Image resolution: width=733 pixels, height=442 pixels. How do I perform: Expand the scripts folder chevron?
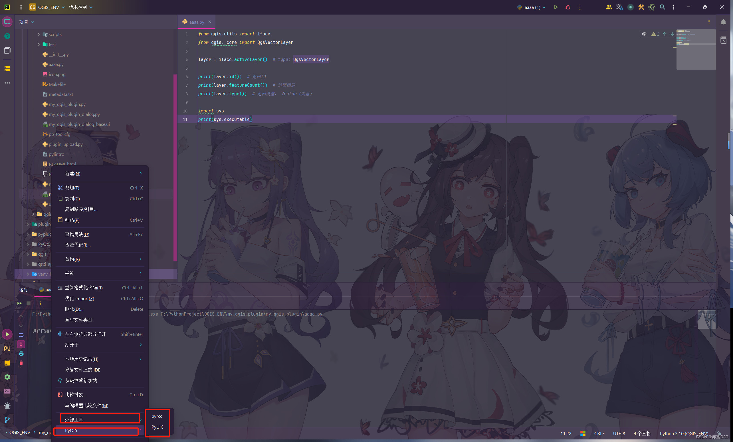39,35
